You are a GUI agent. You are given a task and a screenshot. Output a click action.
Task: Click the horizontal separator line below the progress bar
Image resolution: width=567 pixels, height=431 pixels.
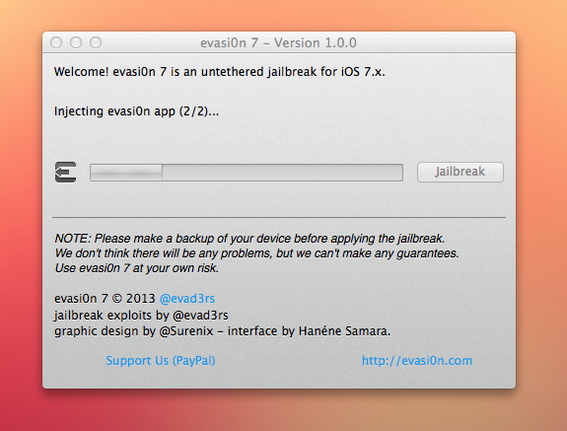pos(279,217)
